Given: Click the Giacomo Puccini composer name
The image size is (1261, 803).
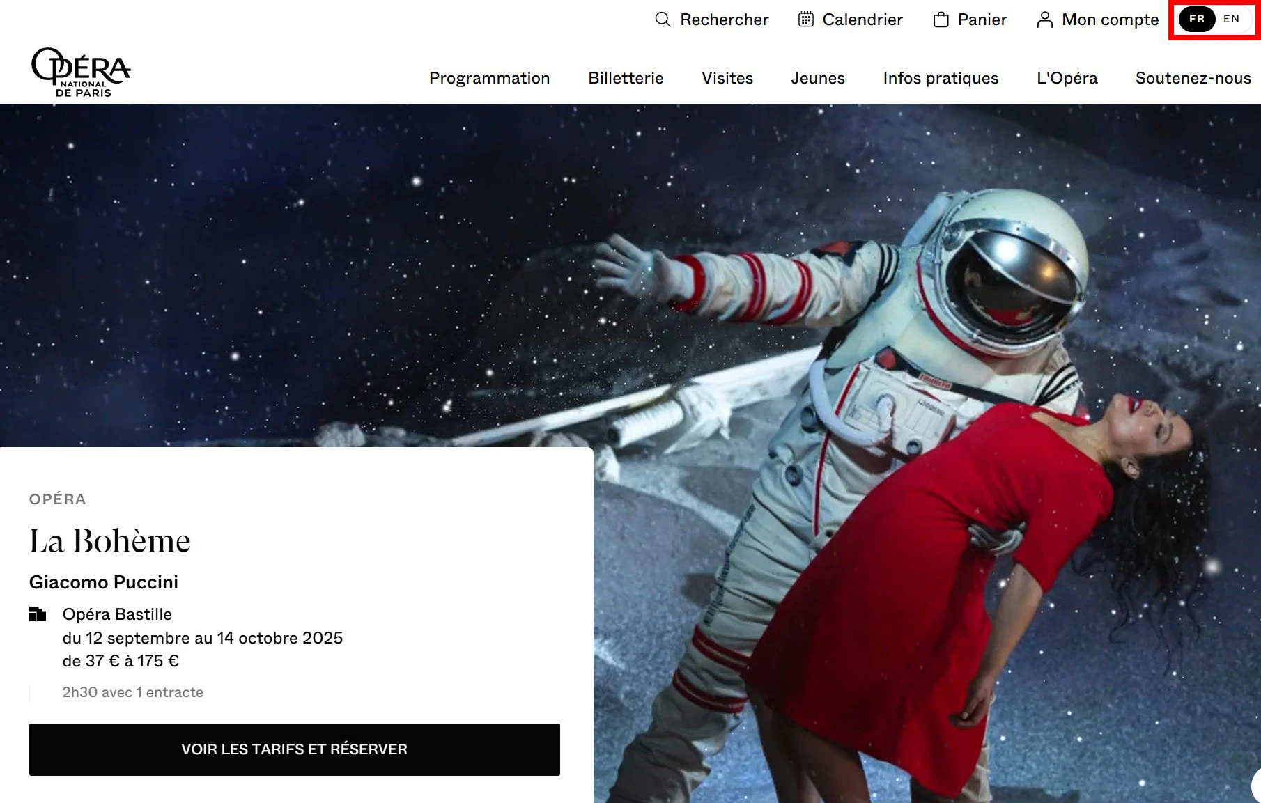Looking at the screenshot, I should tap(104, 582).
